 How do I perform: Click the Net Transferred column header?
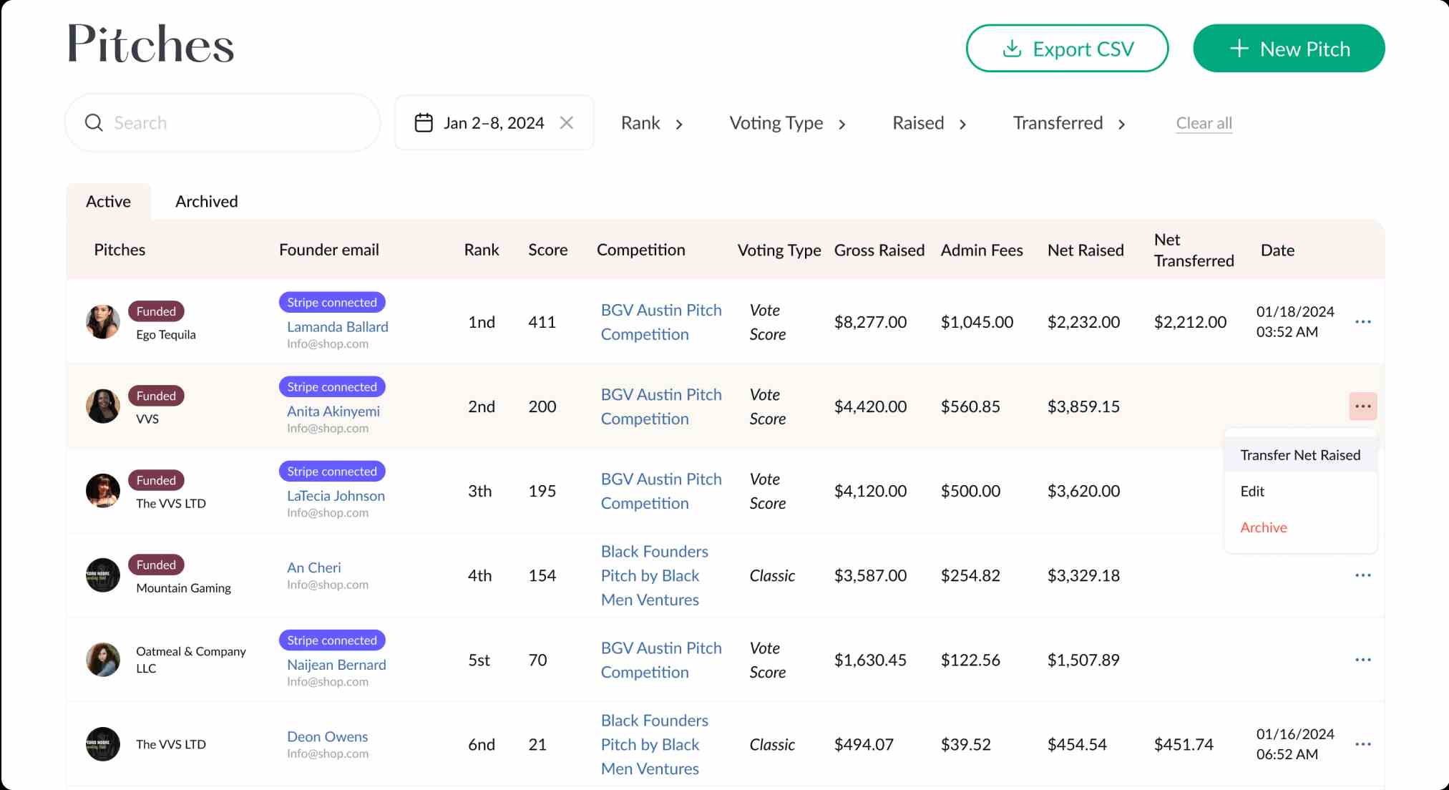coord(1194,250)
